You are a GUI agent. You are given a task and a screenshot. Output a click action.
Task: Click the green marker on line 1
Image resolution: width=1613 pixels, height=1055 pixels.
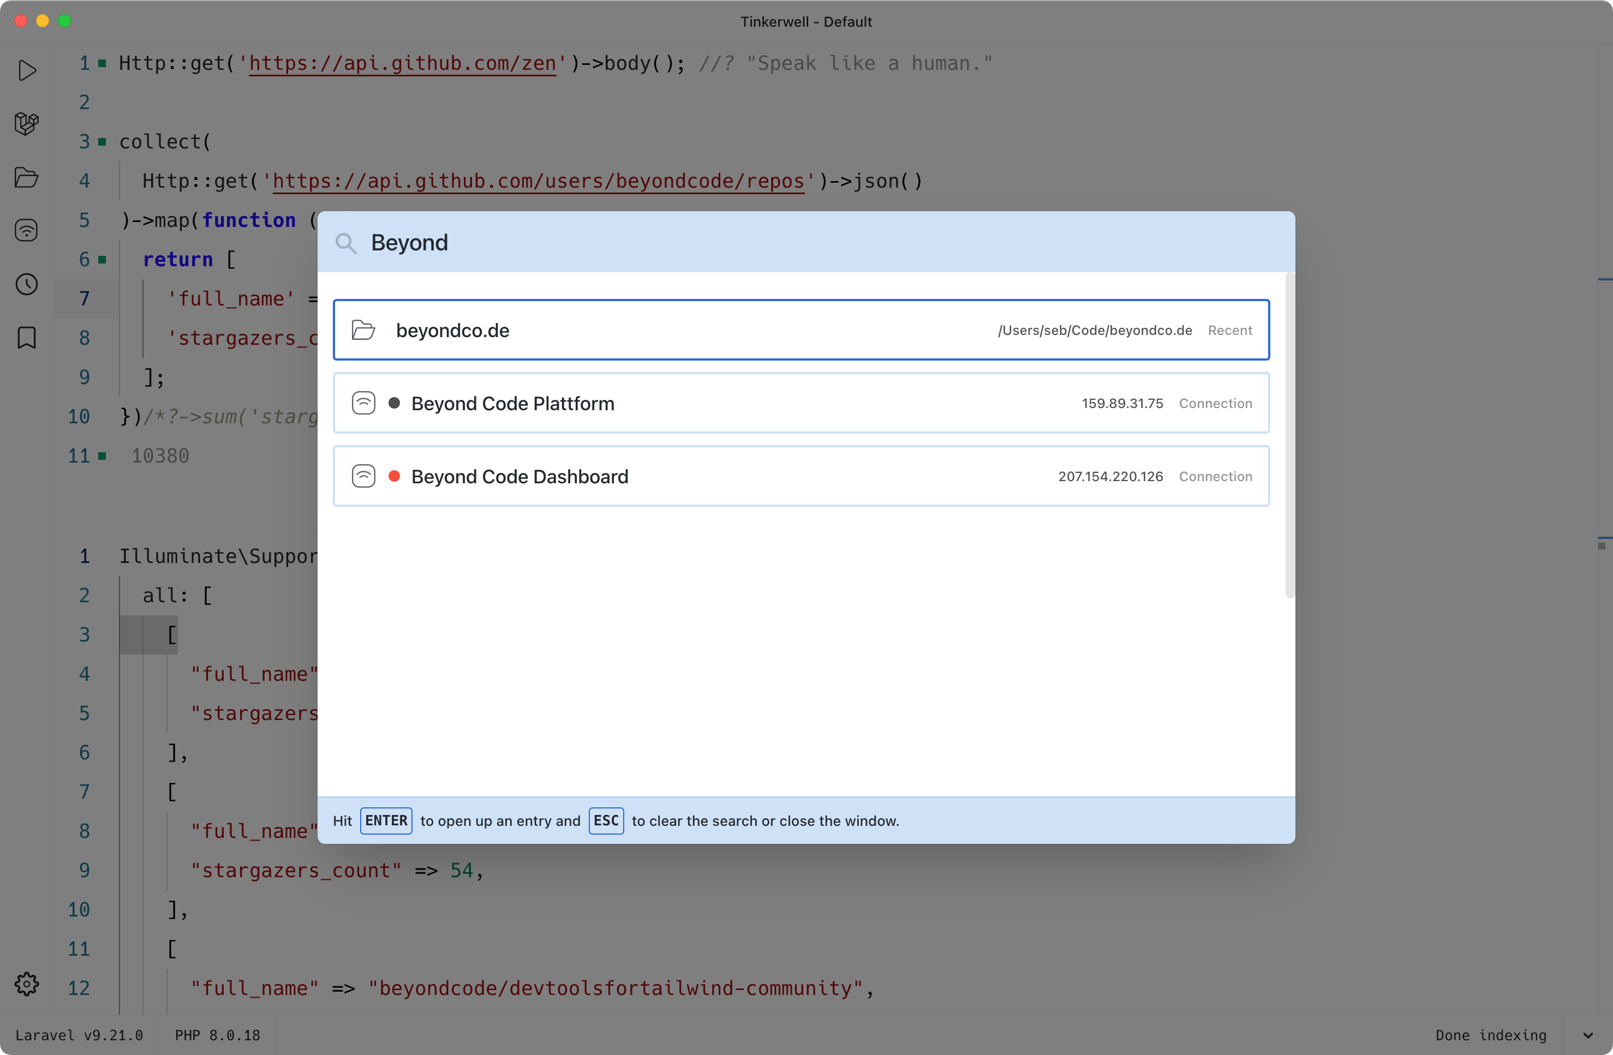pos(103,64)
